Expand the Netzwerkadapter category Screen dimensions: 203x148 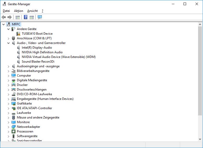point(8,127)
